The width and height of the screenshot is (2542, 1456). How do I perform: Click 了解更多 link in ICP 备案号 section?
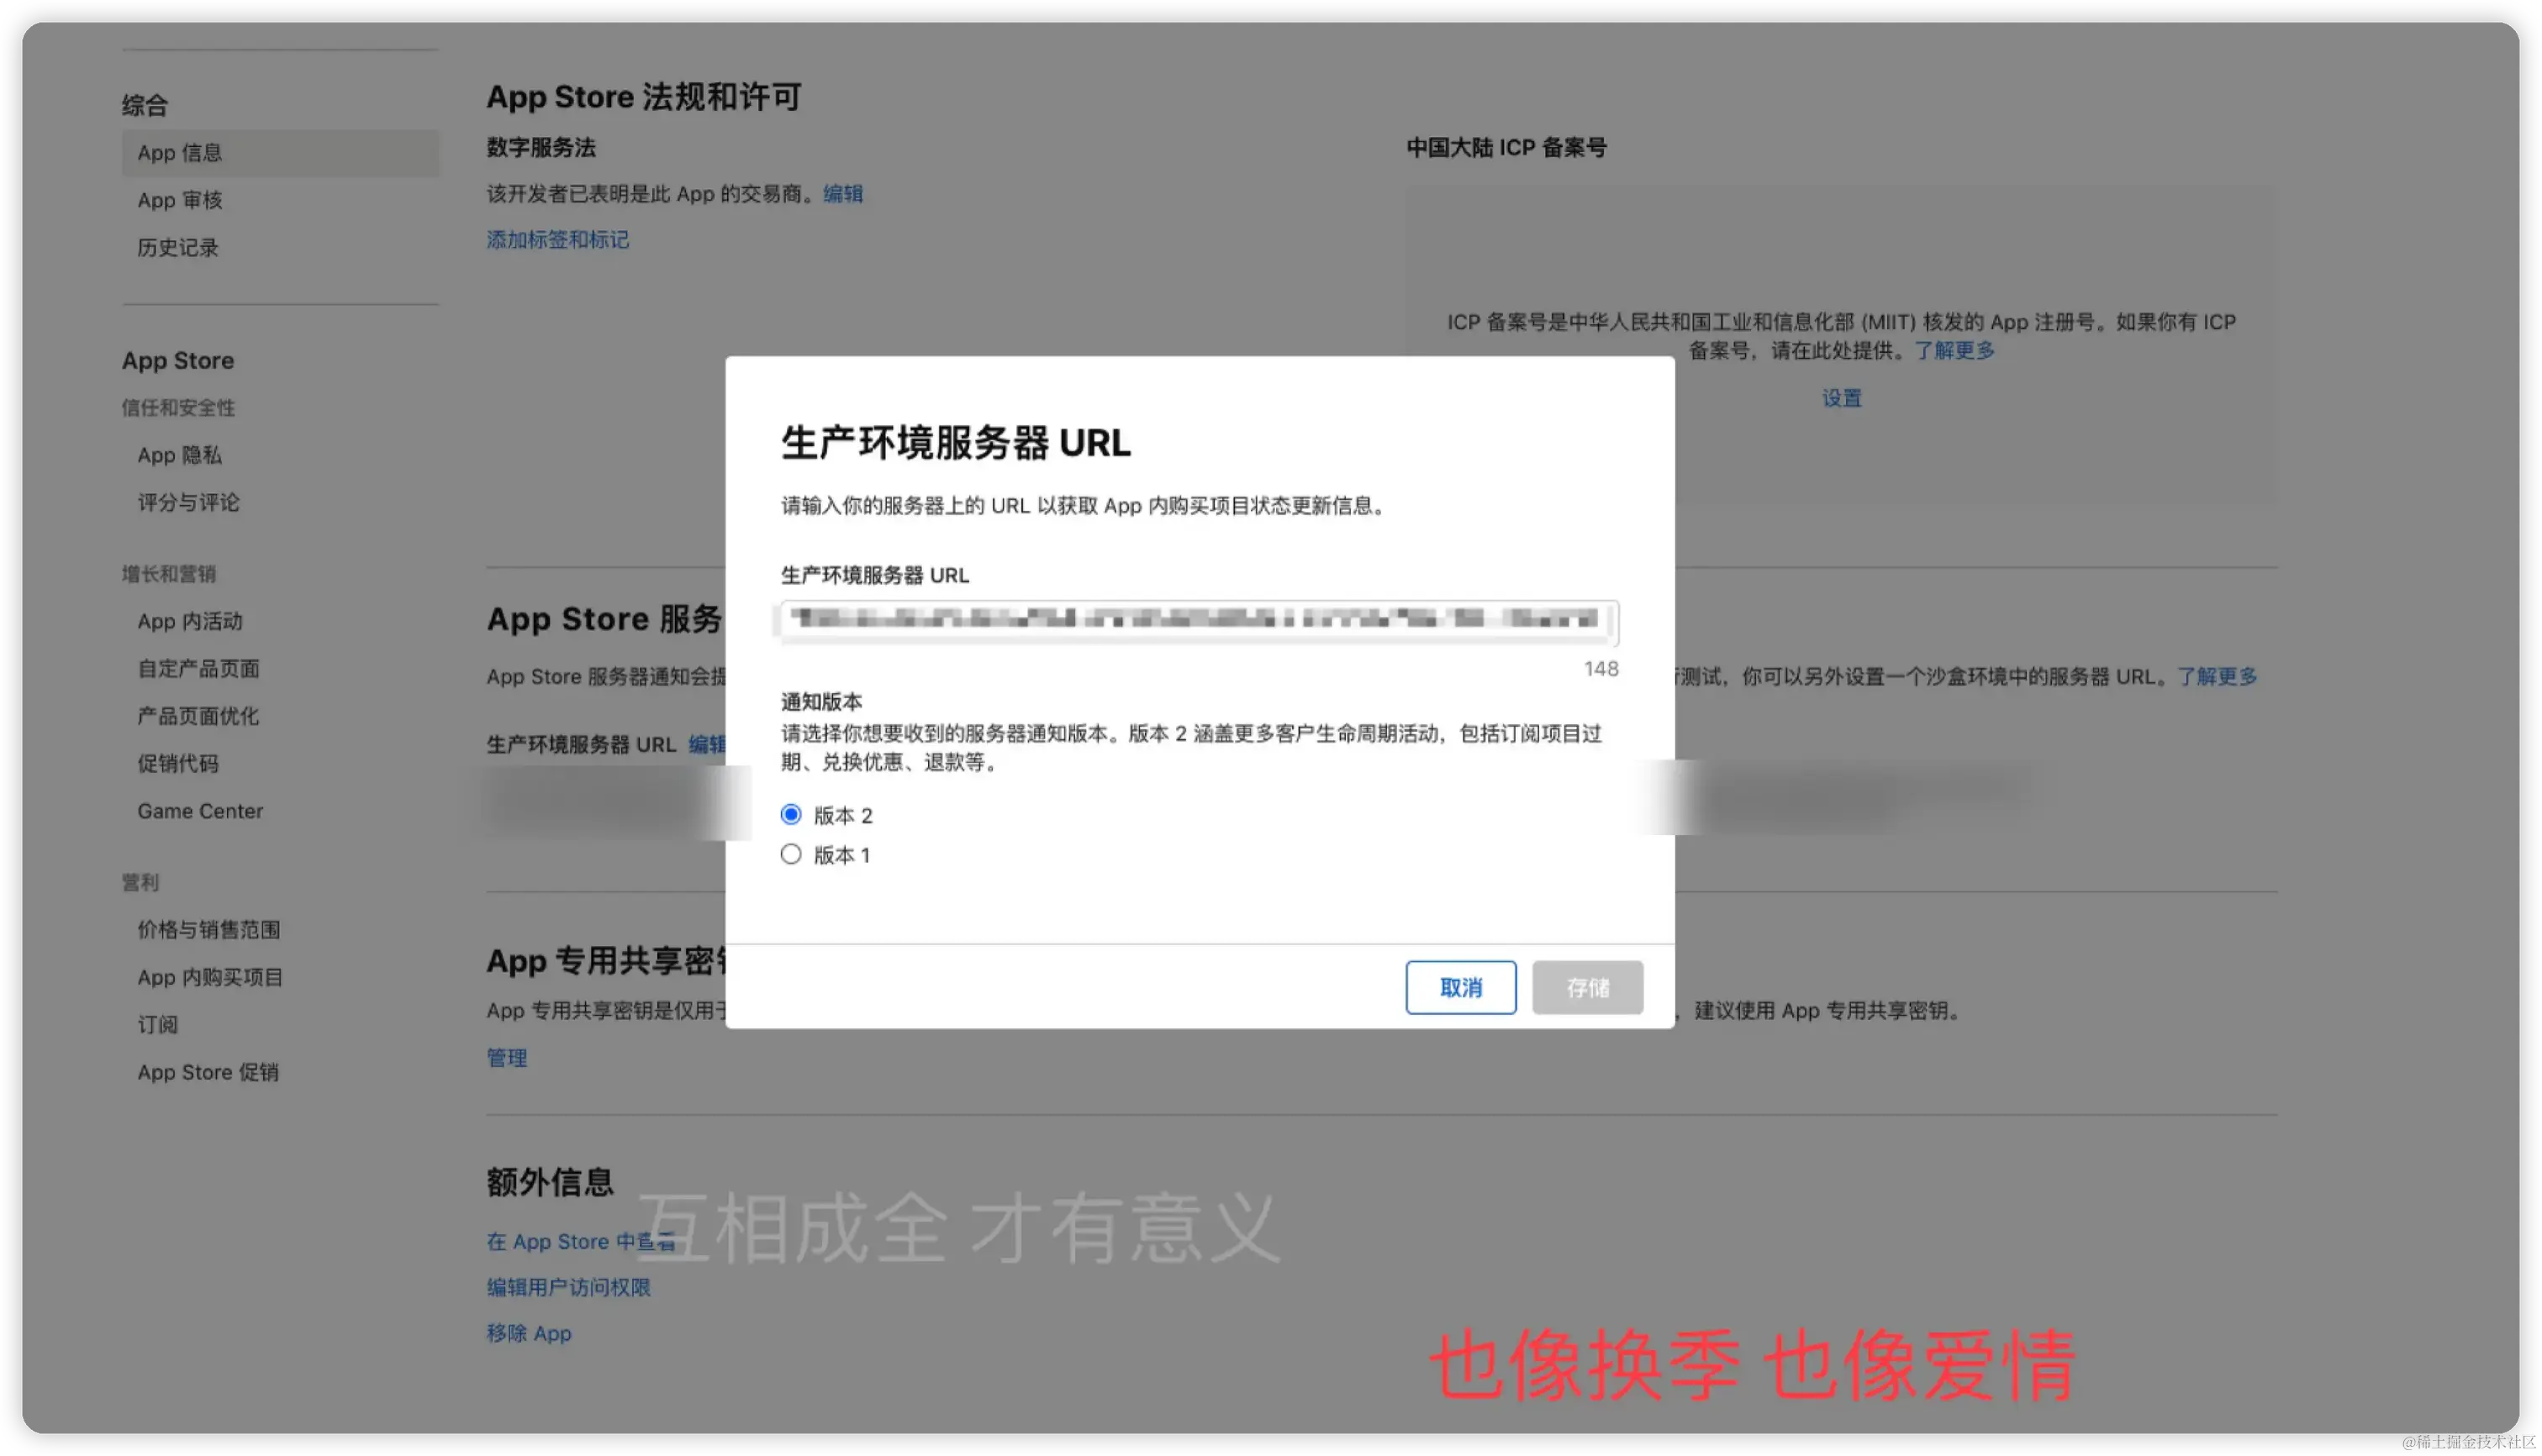pyautogui.click(x=1954, y=350)
